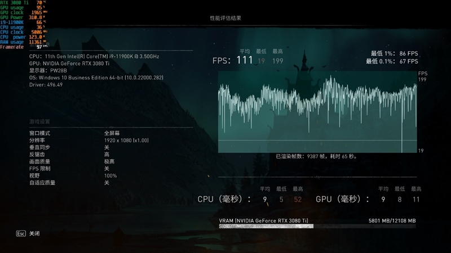Click the 1920 x 1080 resolution value
Image resolution: width=451 pixels, height=253 pixels.
[x=126, y=140]
